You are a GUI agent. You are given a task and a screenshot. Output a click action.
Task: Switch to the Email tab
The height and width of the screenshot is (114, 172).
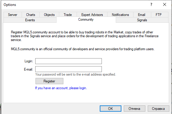(x=142, y=15)
